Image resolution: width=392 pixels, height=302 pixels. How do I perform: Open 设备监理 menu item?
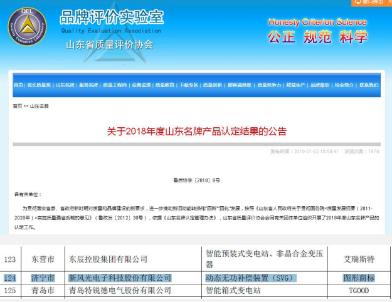click(142, 85)
